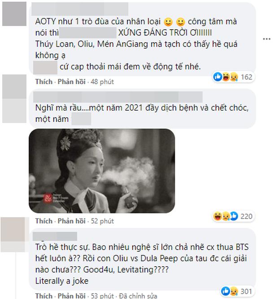Click the like reaction icon beside 162

(217, 77)
